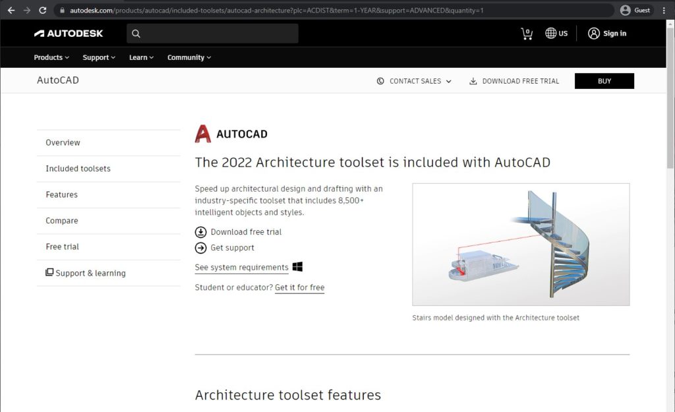Open the Get it for free link
This screenshot has height=412, width=675.
click(x=299, y=287)
